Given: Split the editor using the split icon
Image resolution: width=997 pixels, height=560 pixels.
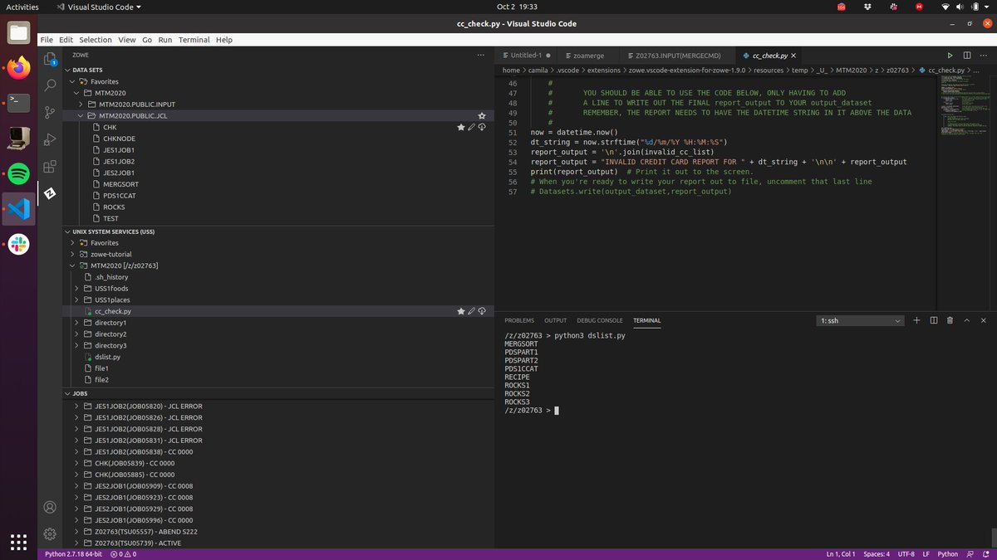Looking at the screenshot, I should coord(968,55).
